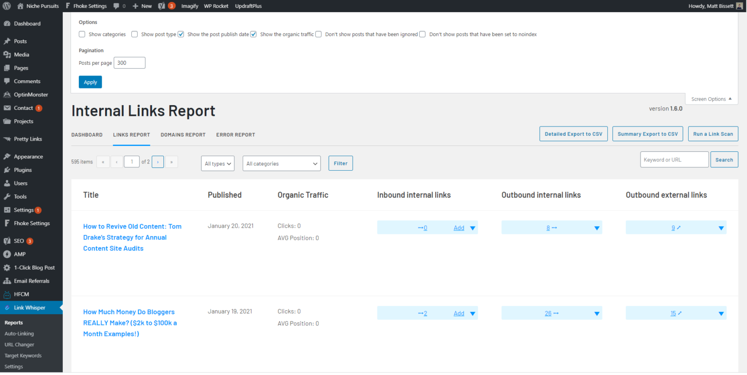Open the comments bubble icon in admin bar
The height and width of the screenshot is (375, 747).
coord(117,6)
